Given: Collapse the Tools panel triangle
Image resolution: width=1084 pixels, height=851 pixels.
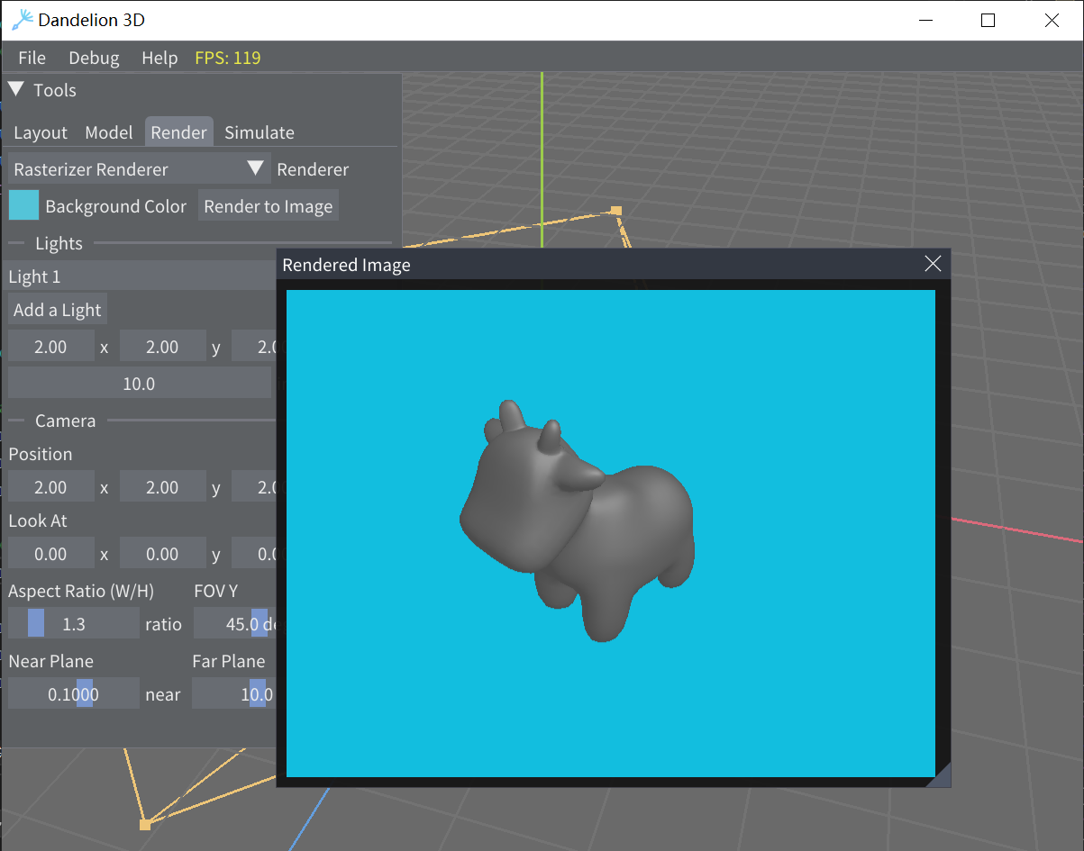Looking at the screenshot, I should point(16,89).
